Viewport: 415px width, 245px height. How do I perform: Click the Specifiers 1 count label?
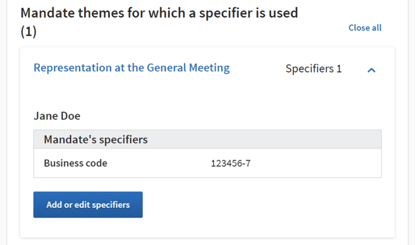click(313, 68)
